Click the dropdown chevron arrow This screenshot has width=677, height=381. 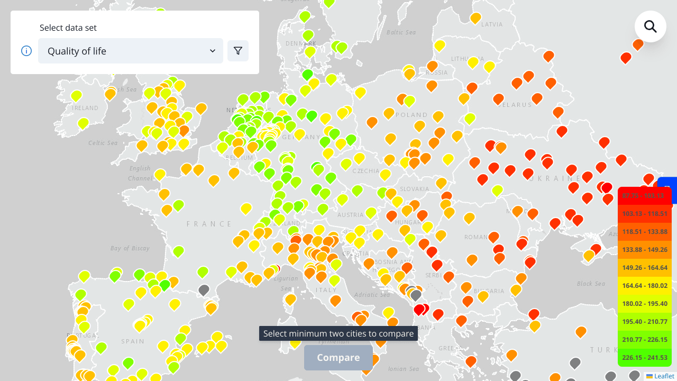click(213, 51)
